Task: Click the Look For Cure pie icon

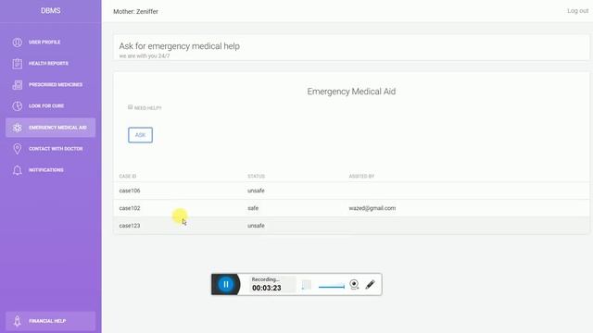Action: pos(17,106)
